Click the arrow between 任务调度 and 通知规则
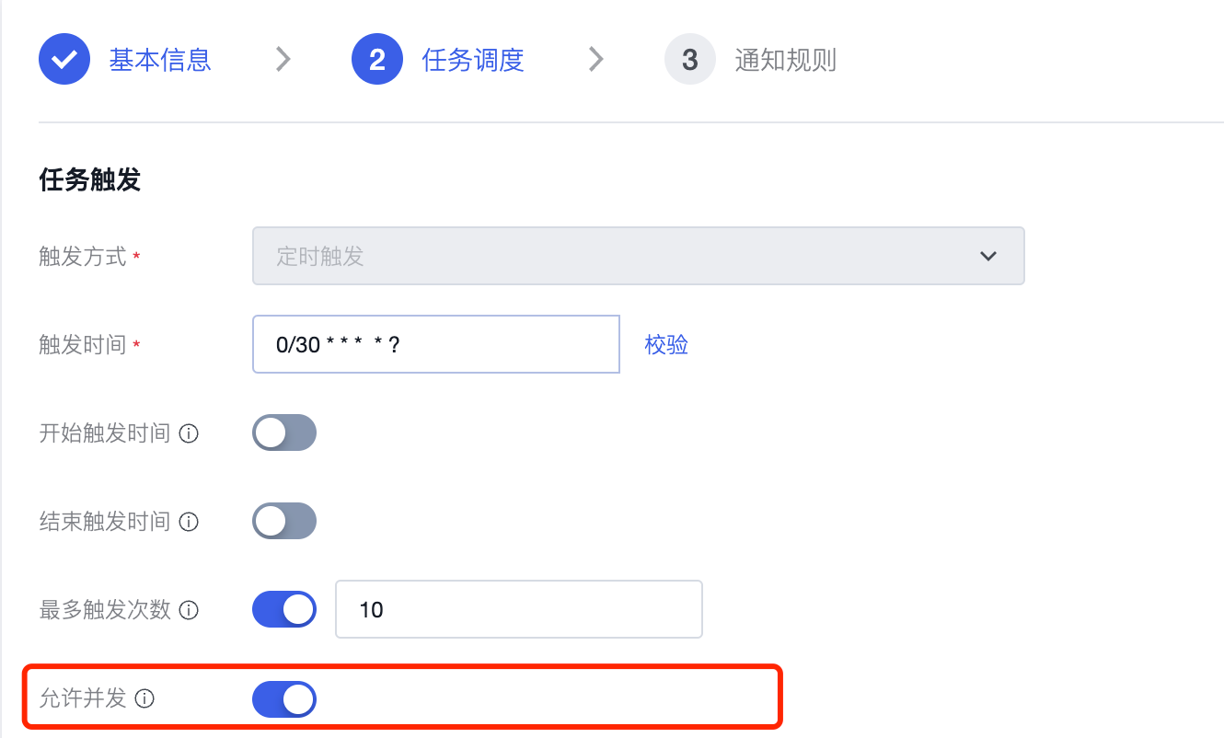Viewport: 1224px width, 738px height. pos(596,60)
